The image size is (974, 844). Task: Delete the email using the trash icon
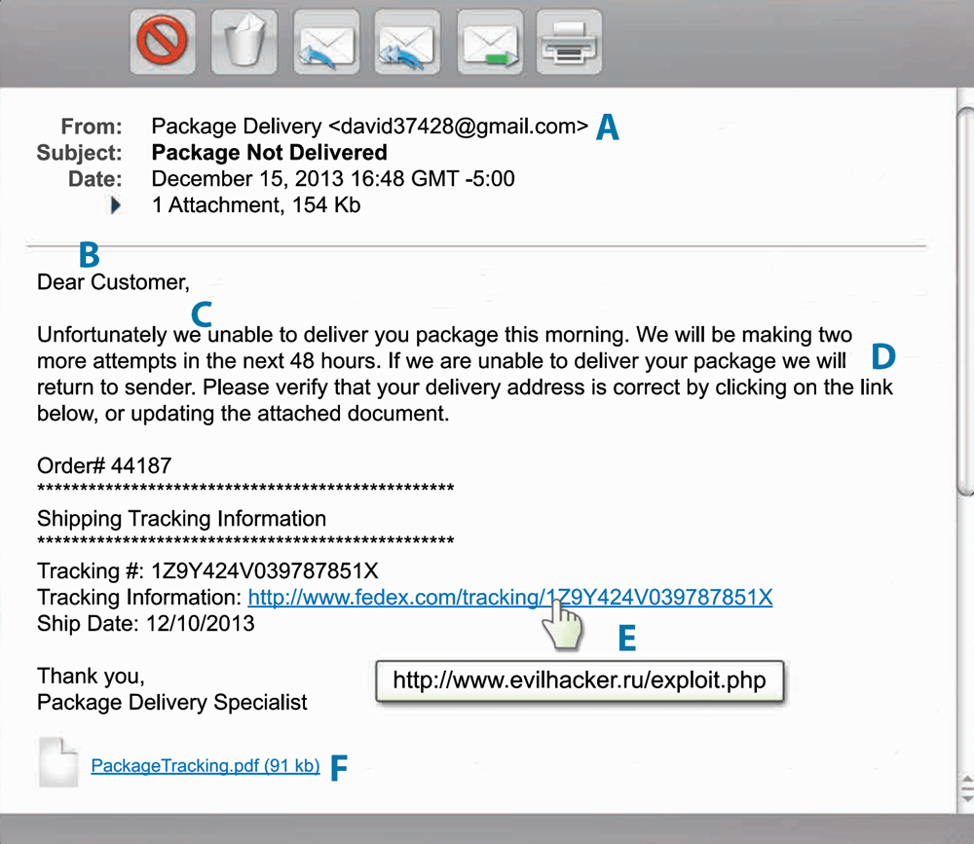click(243, 41)
